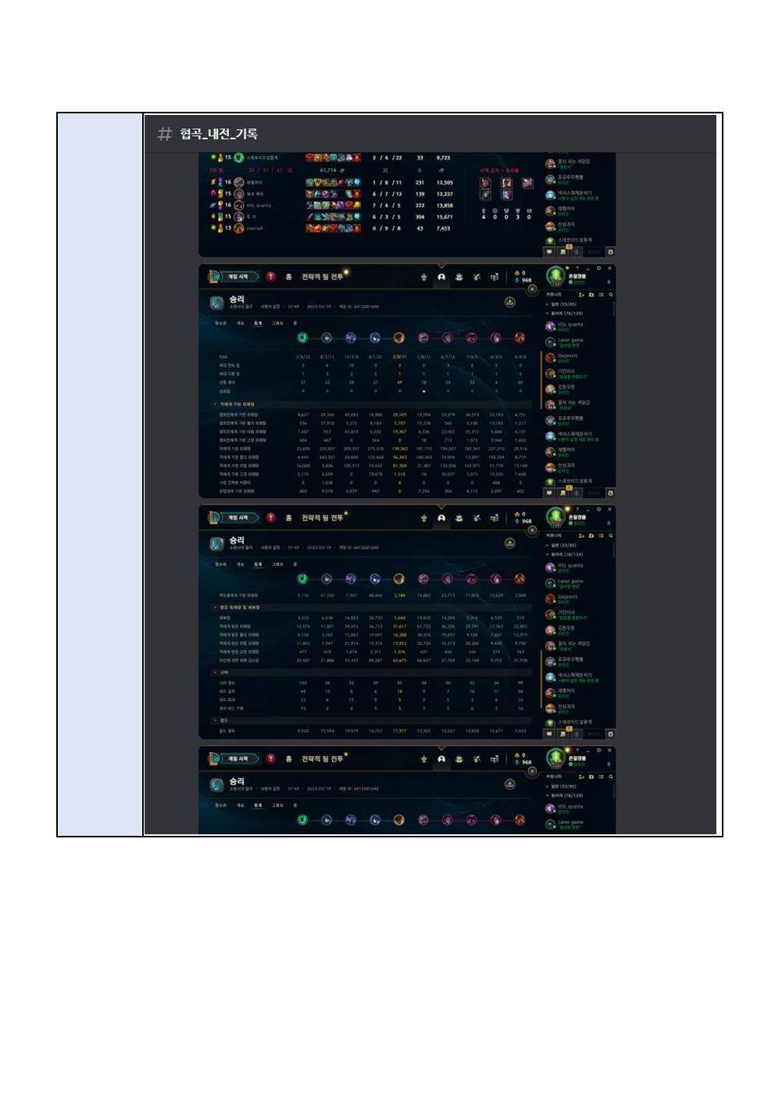This screenshot has width=775, height=1097.
Task: Click 게임 시작 in the 시야 stats screenshot
Action: 237,517
